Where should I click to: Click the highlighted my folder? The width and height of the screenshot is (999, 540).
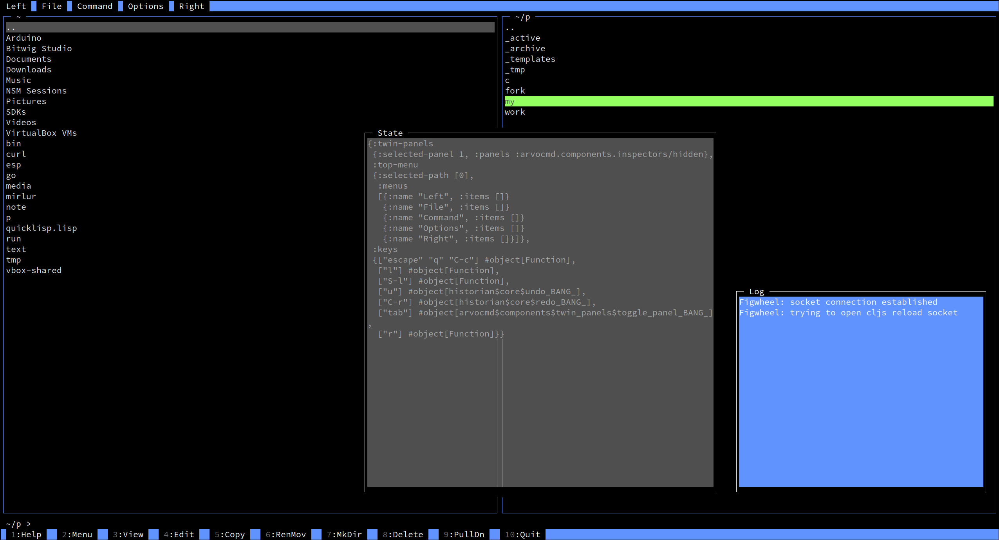(749, 101)
